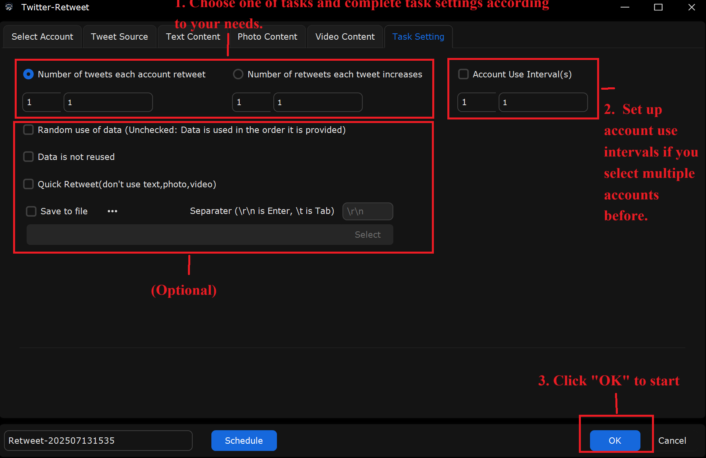Close the Twitter-Retweet window

(x=692, y=7)
